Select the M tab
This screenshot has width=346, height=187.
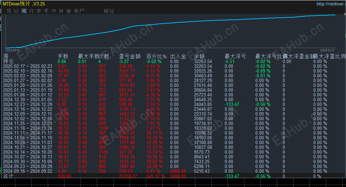click(61, 11)
